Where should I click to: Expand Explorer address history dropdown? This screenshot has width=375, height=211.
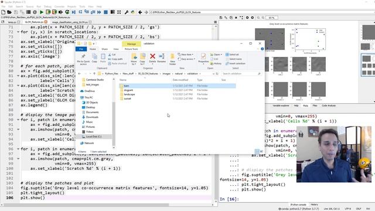(x=213, y=74)
